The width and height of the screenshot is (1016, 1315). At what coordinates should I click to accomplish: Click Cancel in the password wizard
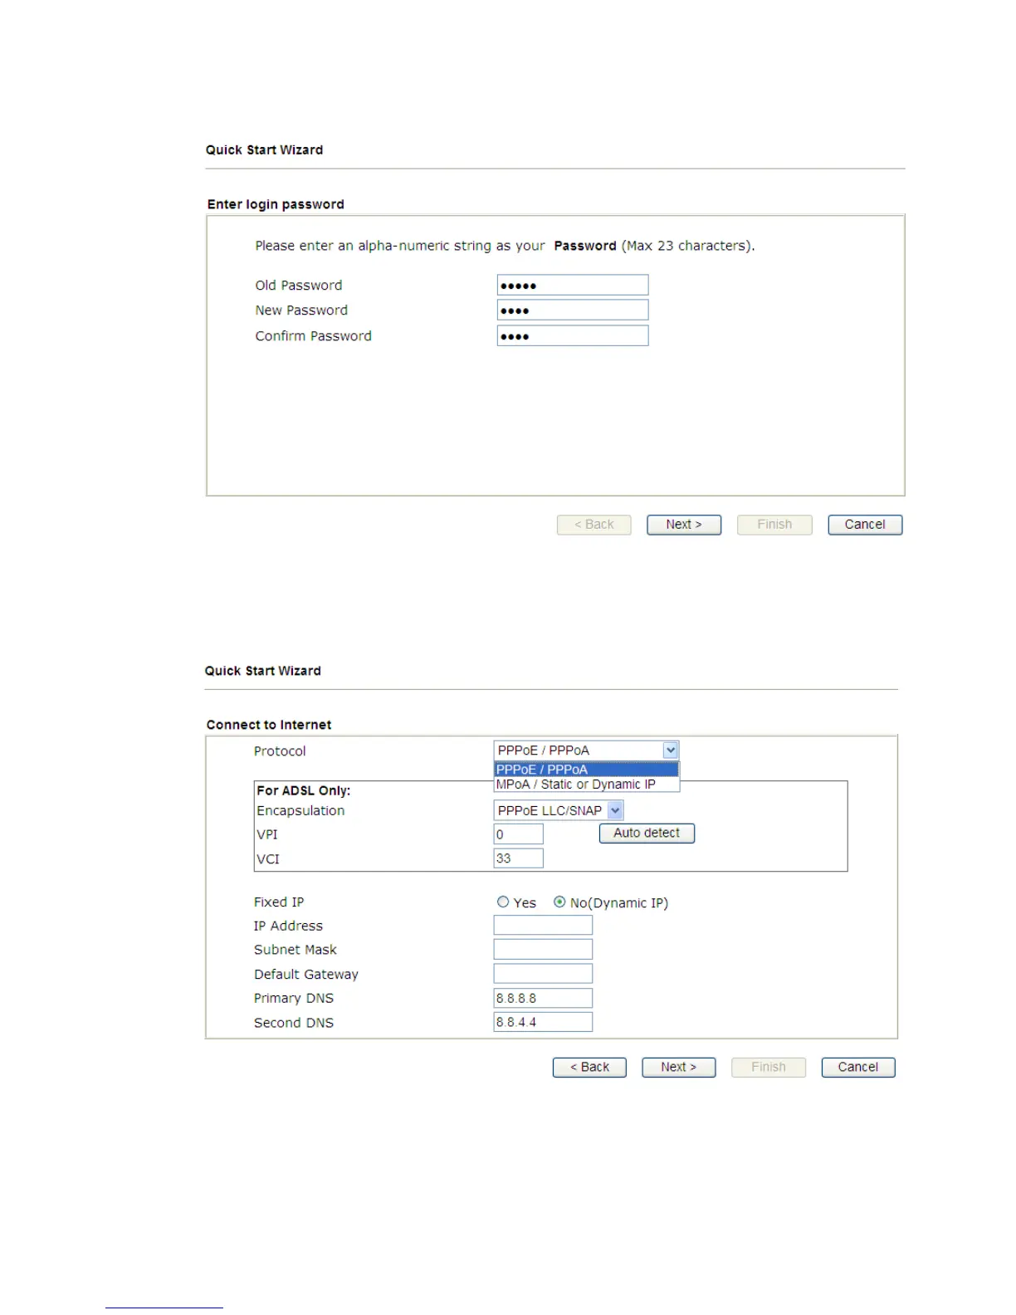point(865,525)
